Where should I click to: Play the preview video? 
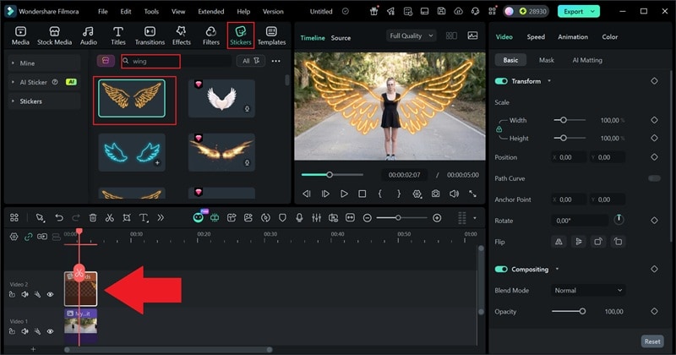point(344,194)
